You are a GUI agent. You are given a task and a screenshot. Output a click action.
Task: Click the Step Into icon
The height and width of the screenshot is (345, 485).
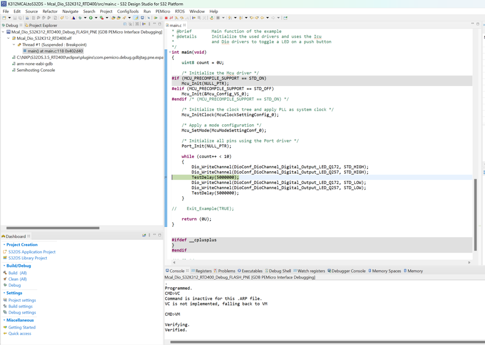(x=177, y=18)
